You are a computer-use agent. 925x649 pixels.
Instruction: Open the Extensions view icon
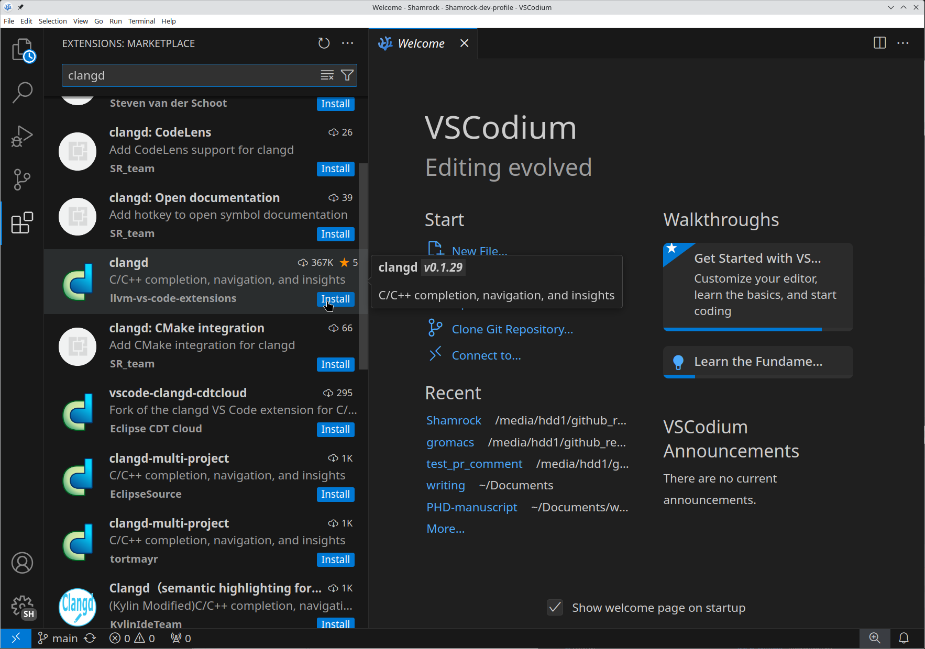pos(23,223)
